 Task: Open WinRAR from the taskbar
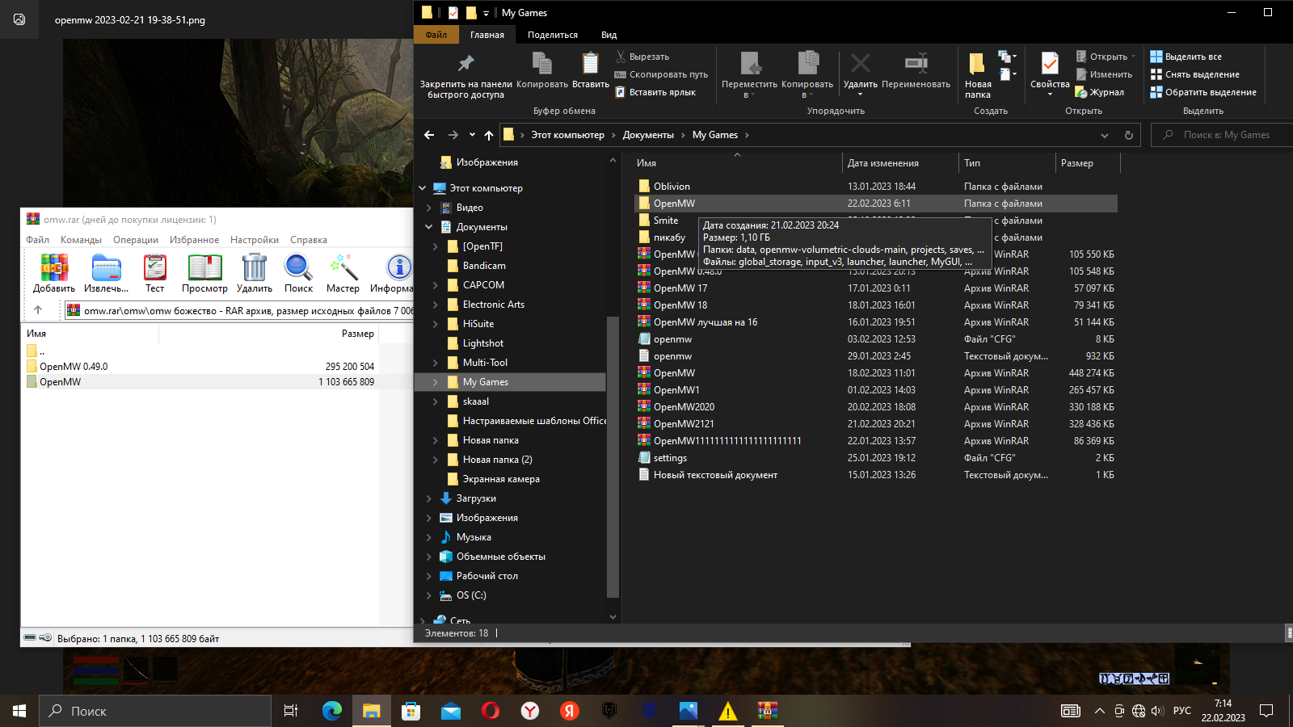[x=767, y=711]
